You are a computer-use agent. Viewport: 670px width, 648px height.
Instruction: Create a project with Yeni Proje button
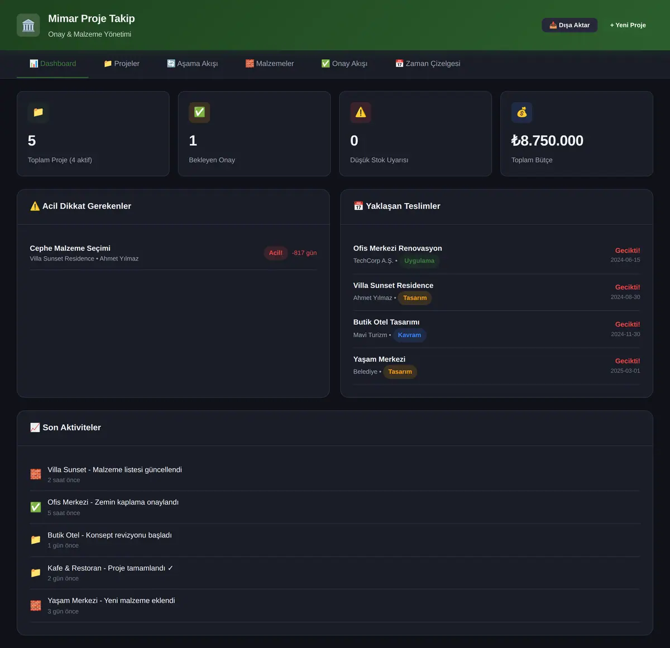628,25
